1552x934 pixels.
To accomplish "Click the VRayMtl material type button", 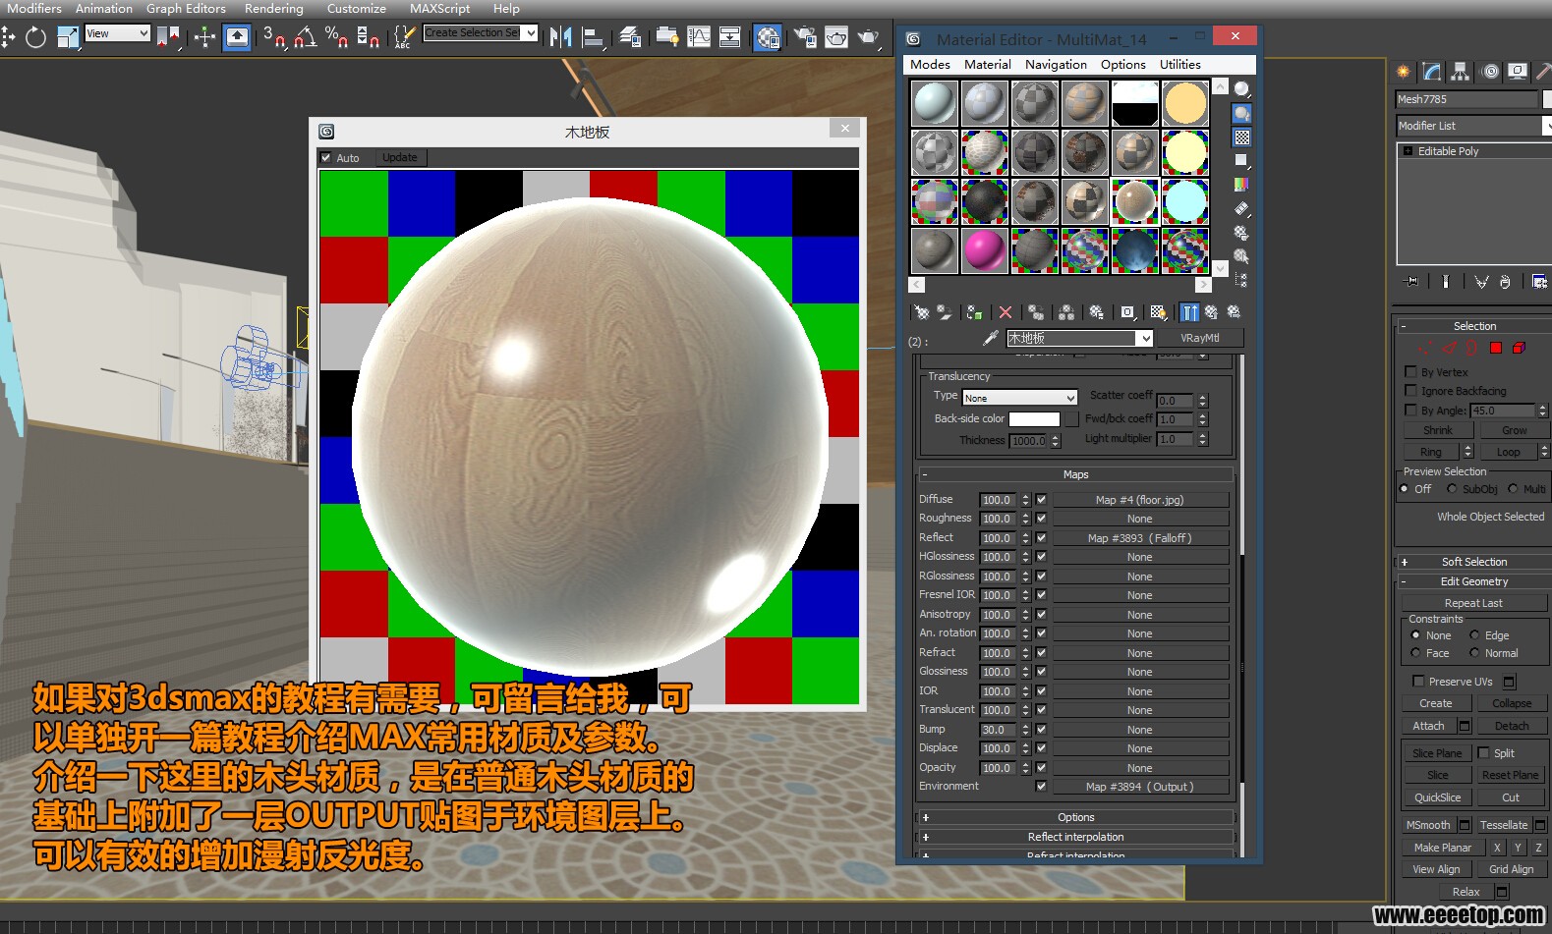I will coord(1199,338).
